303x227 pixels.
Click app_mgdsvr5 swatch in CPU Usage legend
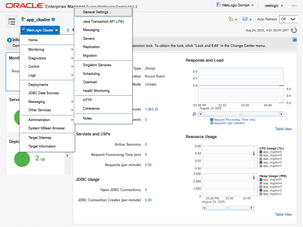[261, 152]
